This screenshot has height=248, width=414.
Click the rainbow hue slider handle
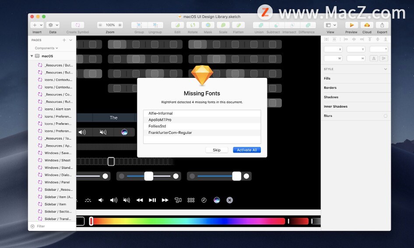pos(91,221)
